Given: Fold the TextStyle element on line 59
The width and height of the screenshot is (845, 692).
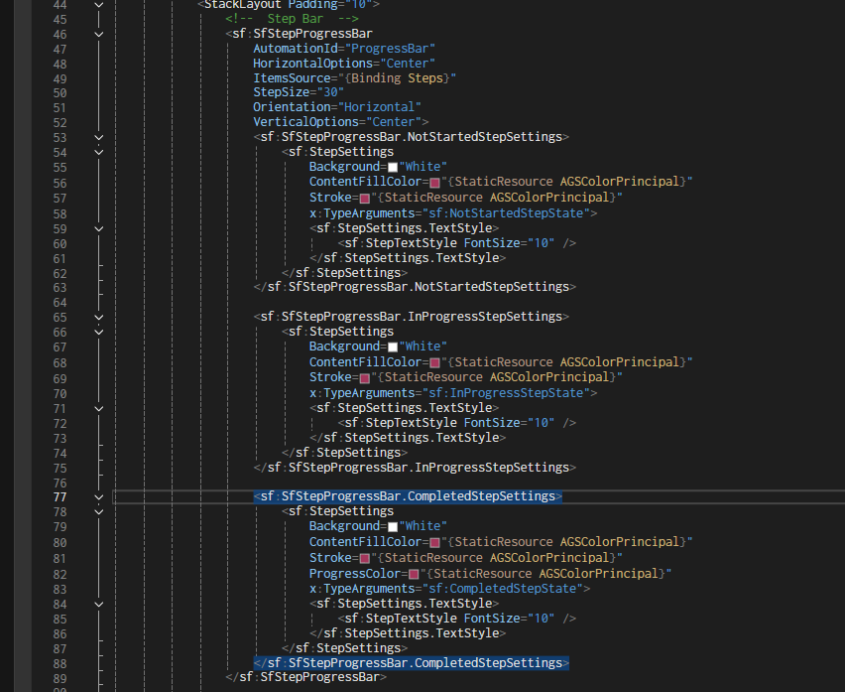Looking at the screenshot, I should (98, 228).
